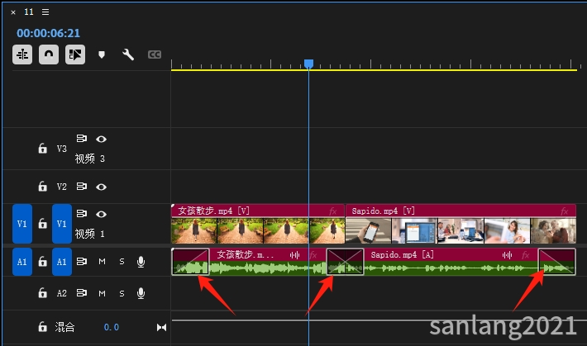Toggle linked selection button
587x346 pixels.
[x=75, y=55]
